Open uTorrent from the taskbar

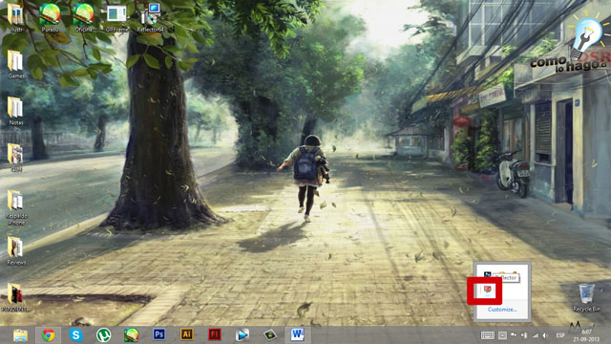[x=104, y=335]
